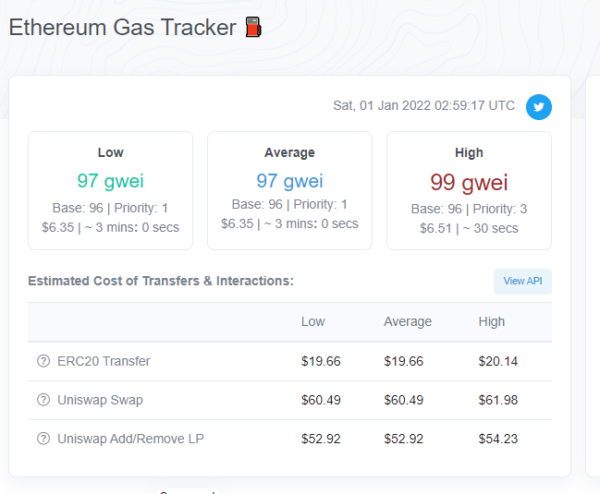Select the Low gas price card
Image resolution: width=600 pixels, height=494 pixels.
tap(110, 190)
